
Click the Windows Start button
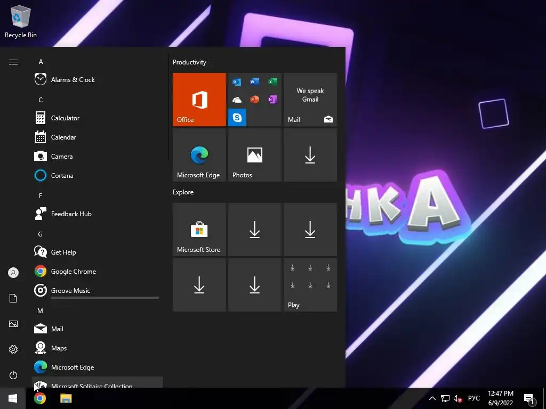coord(13,398)
